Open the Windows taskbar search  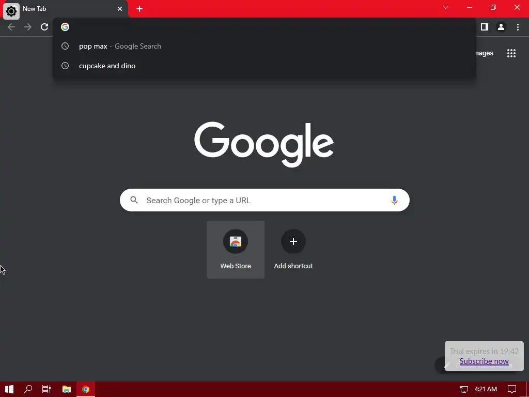pyautogui.click(x=28, y=389)
